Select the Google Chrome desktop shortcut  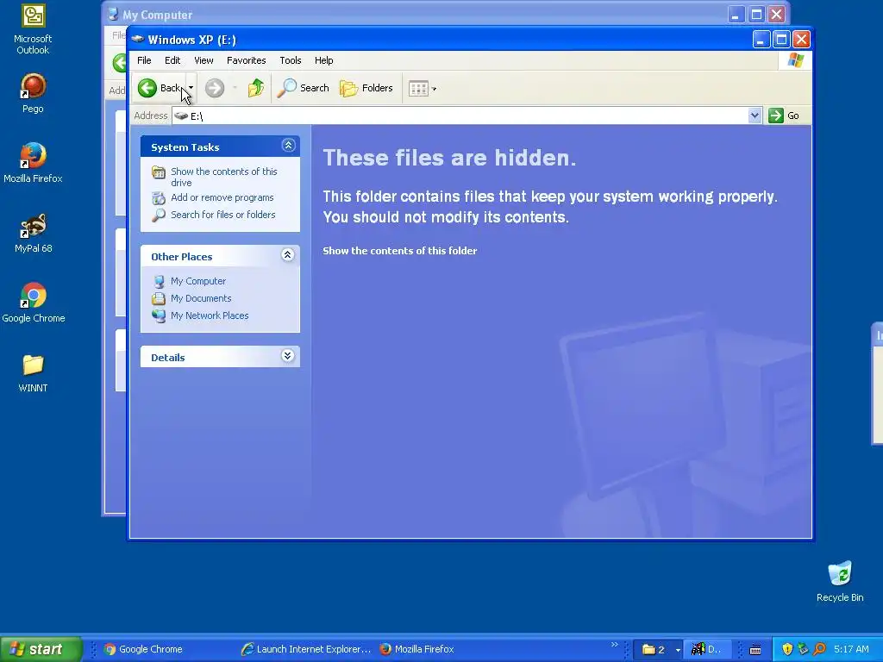tap(34, 303)
